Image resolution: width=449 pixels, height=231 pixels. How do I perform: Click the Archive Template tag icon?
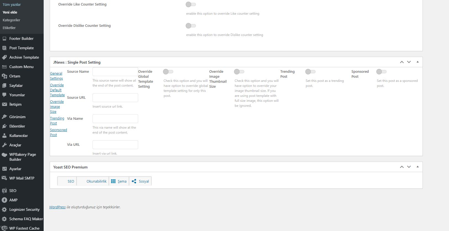point(4,57)
